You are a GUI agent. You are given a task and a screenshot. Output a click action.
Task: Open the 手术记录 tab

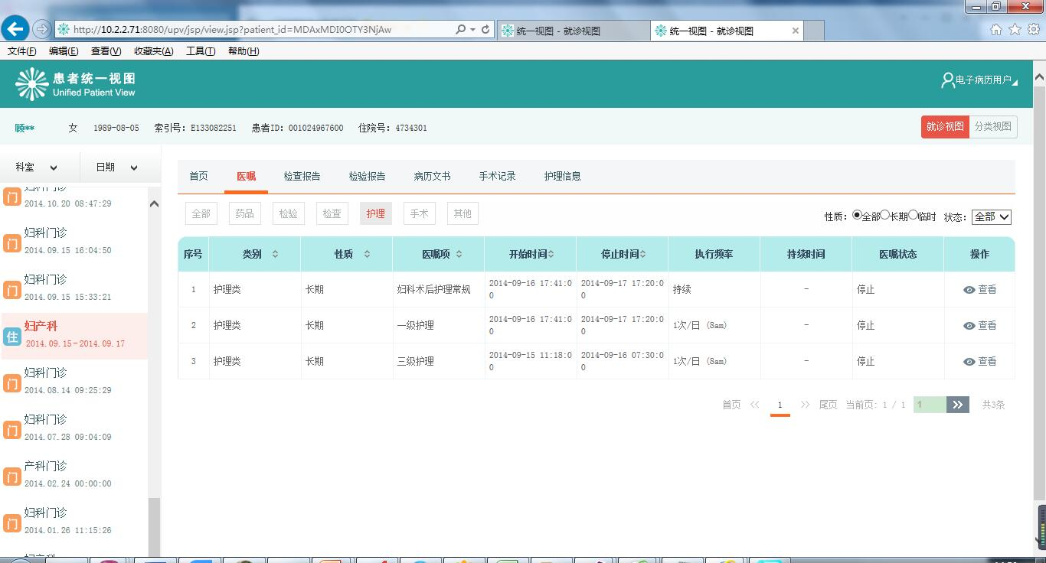coord(497,176)
